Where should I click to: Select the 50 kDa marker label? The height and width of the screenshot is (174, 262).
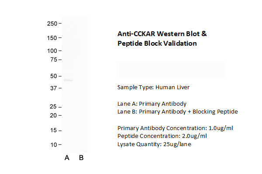(53, 76)
